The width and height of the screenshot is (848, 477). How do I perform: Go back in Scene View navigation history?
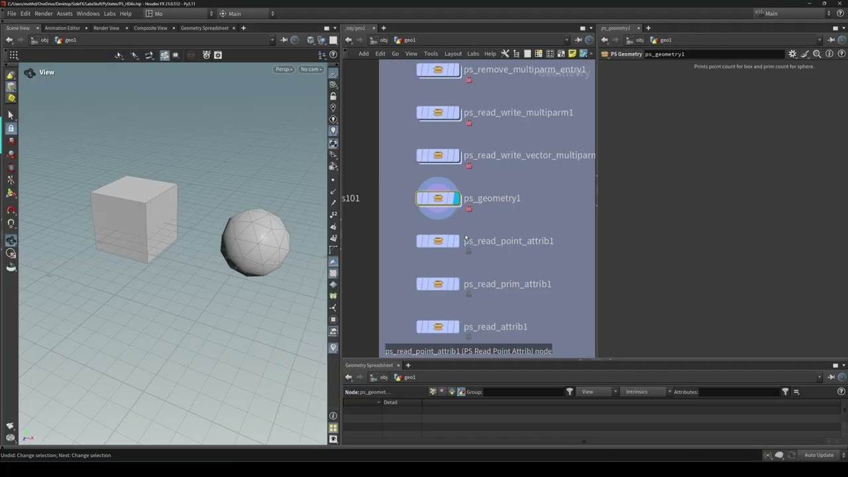[x=9, y=40]
